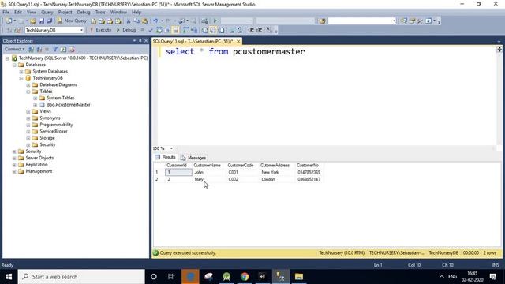The width and height of the screenshot is (505, 284).
Task: Click the Start a web search box
Action: click(81, 277)
